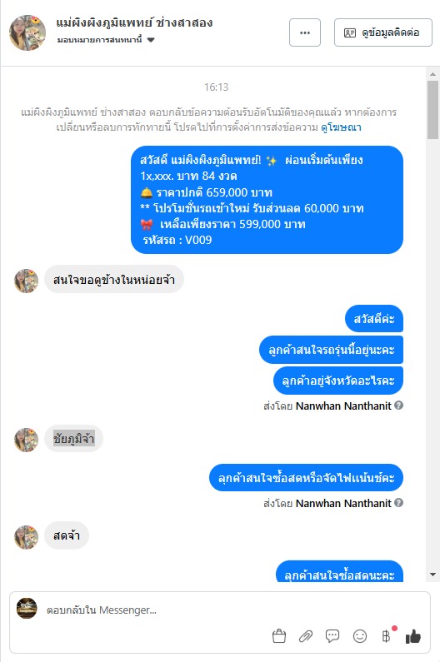Screen dimensions: 440x662
Task: Send a thumbs-up like
Action: (413, 636)
